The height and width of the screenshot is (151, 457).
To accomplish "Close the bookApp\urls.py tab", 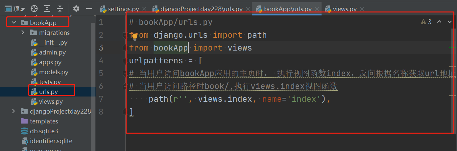I will click(x=317, y=9).
